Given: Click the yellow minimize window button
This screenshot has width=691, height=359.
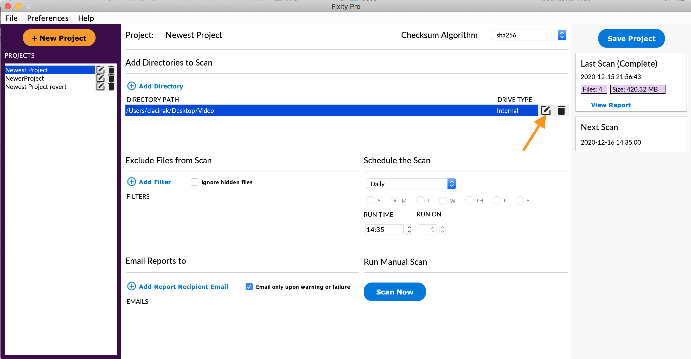Looking at the screenshot, I should pos(18,6).
